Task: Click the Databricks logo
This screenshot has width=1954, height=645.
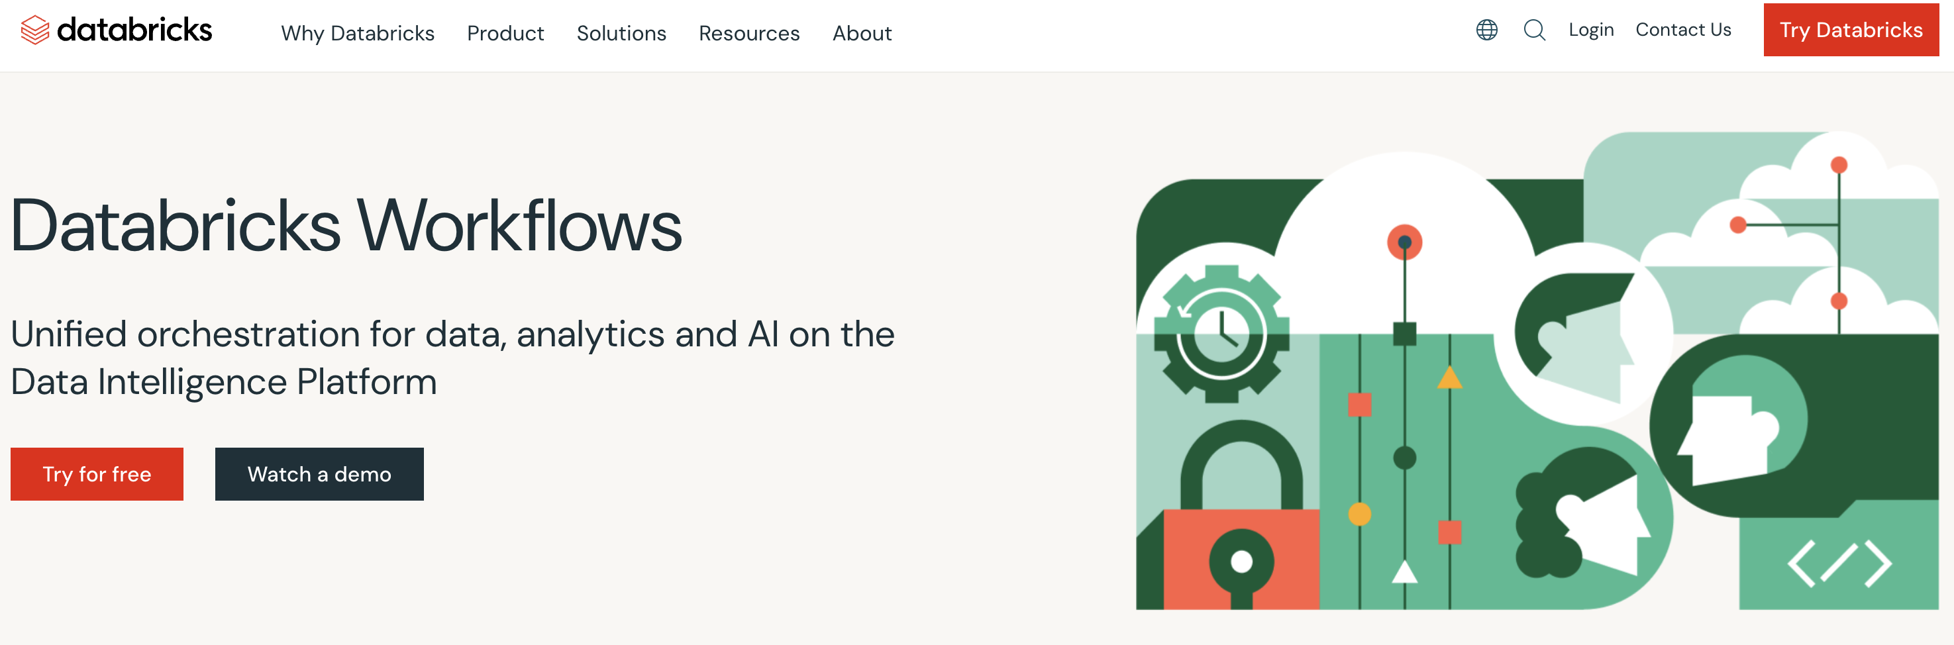Action: [x=116, y=30]
